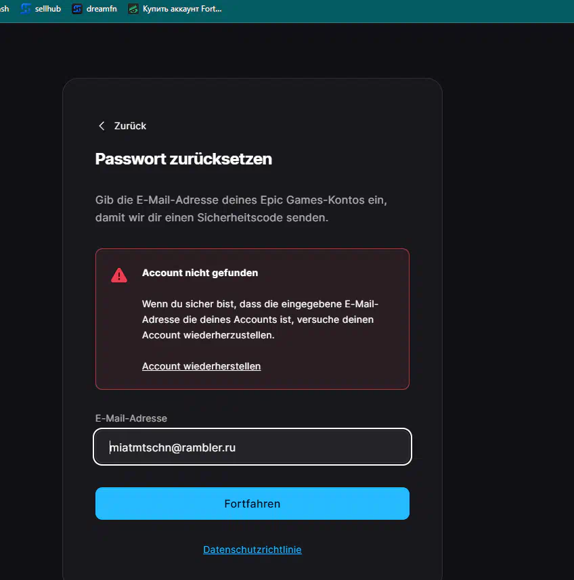This screenshot has height=580, width=574.
Task: Open the partially visible 'sh' bookmark
Action: coord(5,9)
